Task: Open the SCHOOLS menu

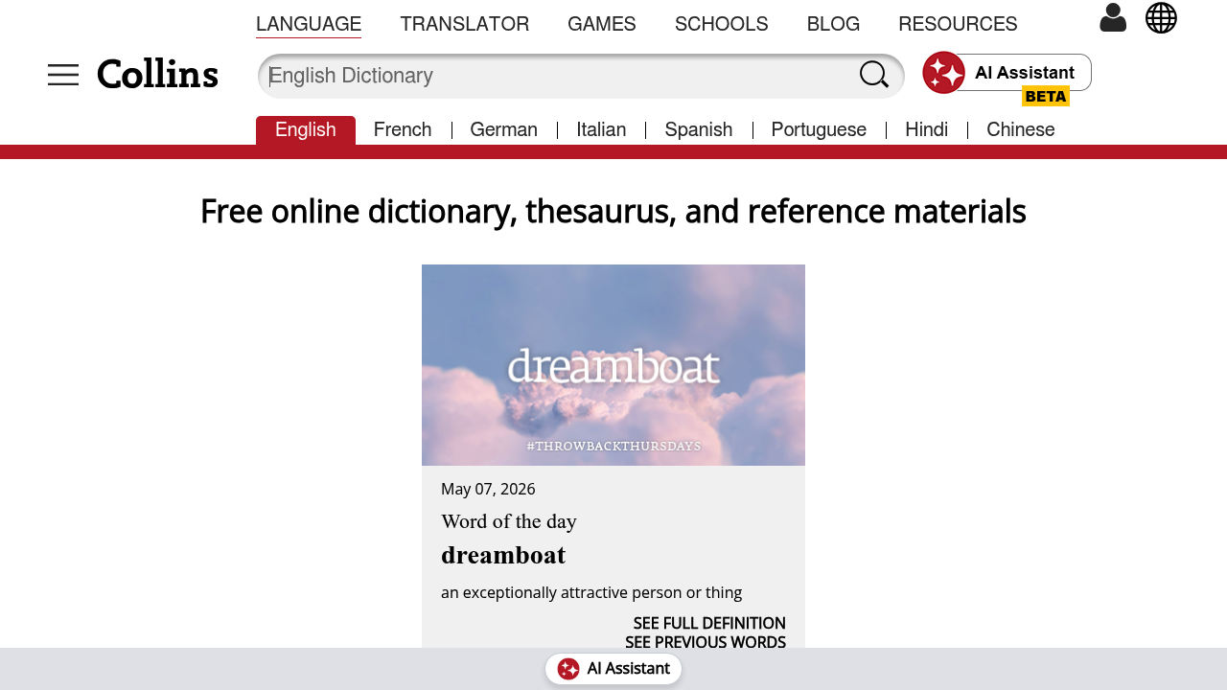Action: [722, 25]
